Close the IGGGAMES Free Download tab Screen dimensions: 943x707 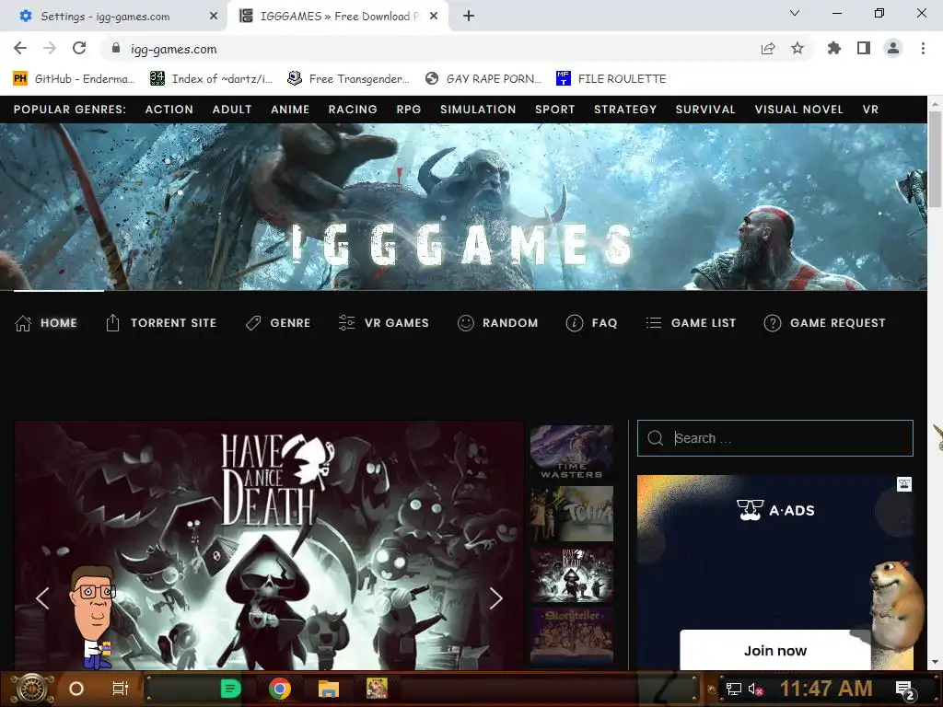tap(434, 17)
